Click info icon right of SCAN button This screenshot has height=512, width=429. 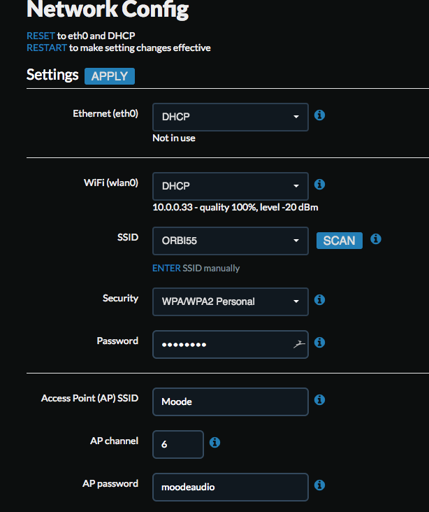point(376,239)
